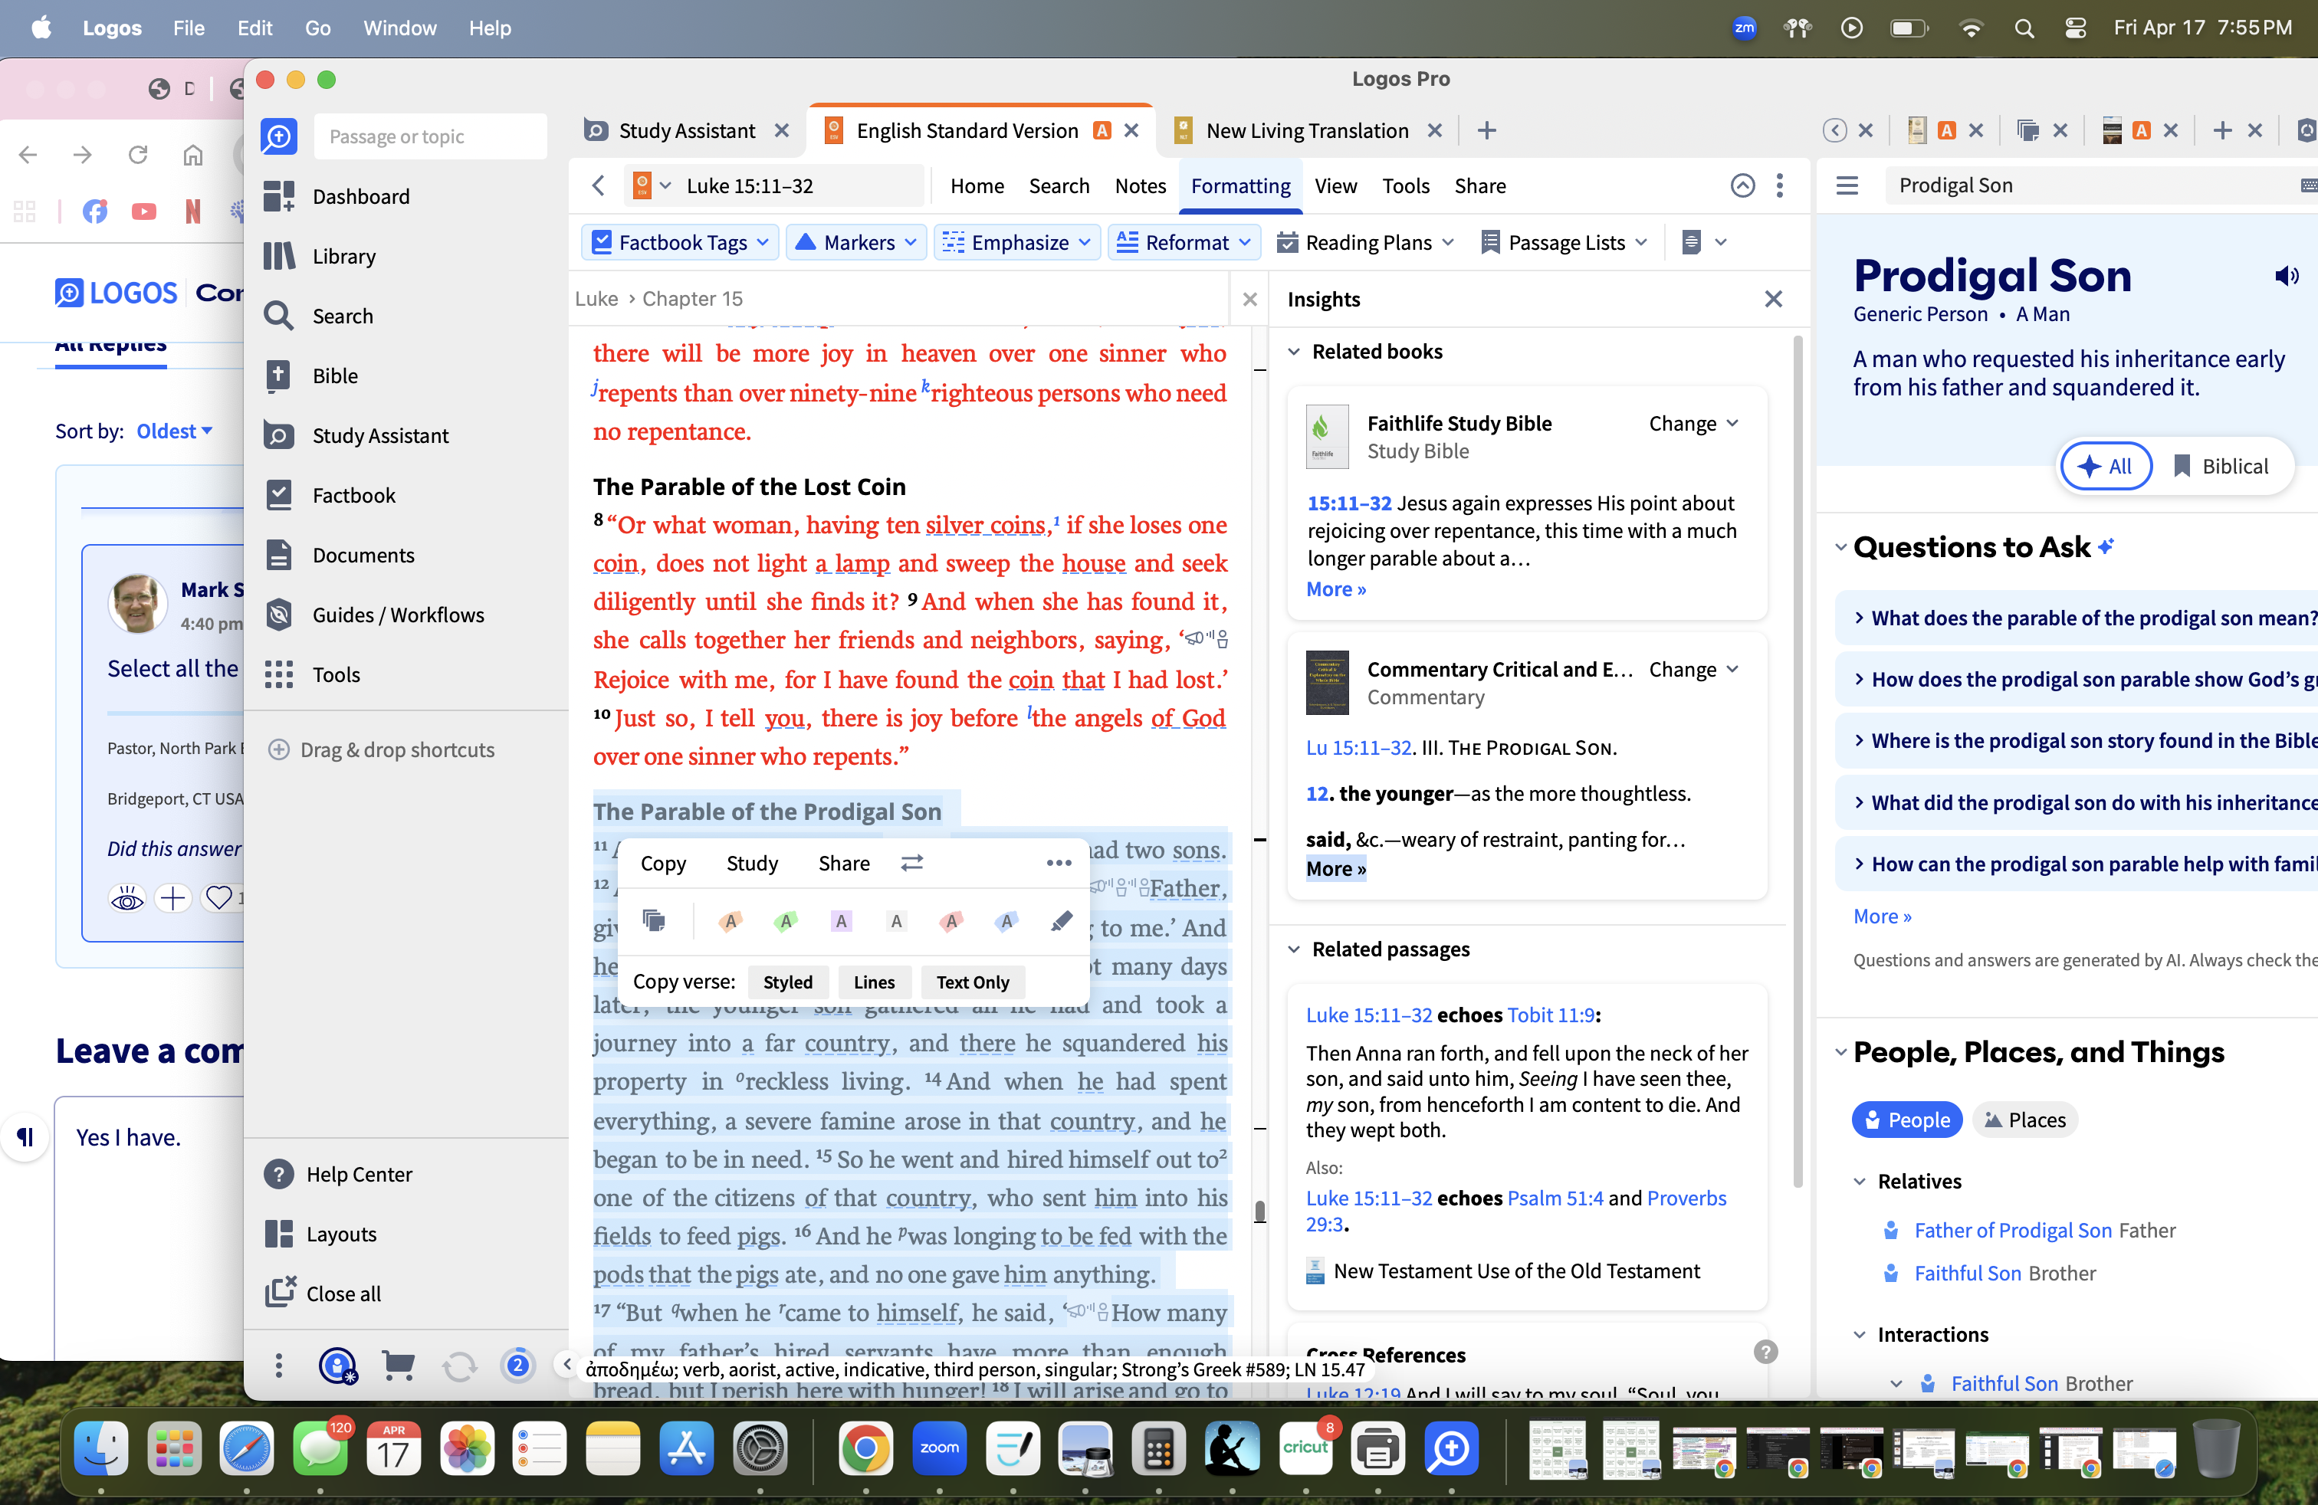The image size is (2318, 1505).
Task: Open the Reading Plans dropdown
Action: 1365,242
